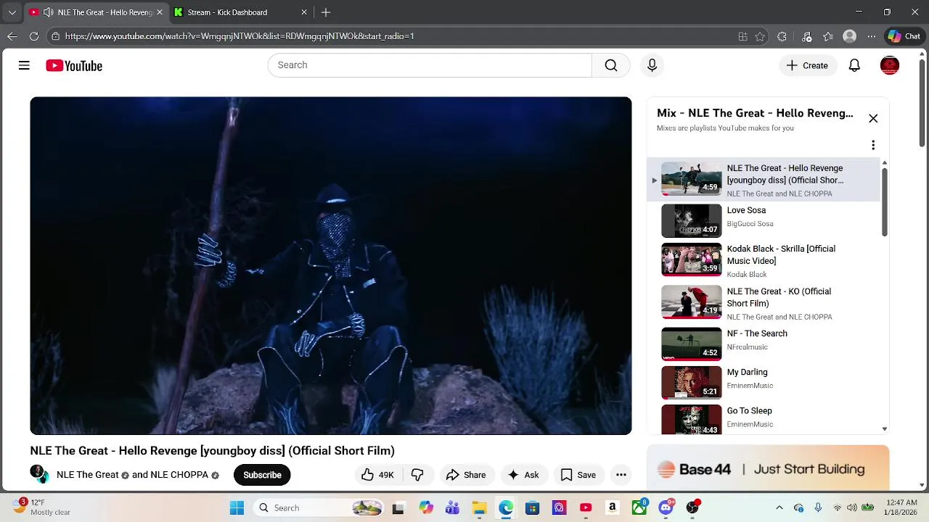Play NLE The Great - KO from the Mix
929x522 pixels.
pyautogui.click(x=764, y=303)
